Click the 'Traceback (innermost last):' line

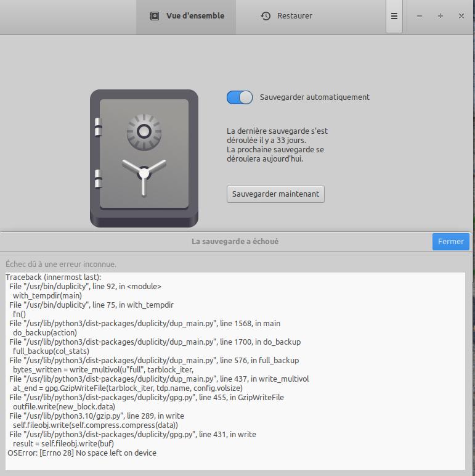(54, 277)
